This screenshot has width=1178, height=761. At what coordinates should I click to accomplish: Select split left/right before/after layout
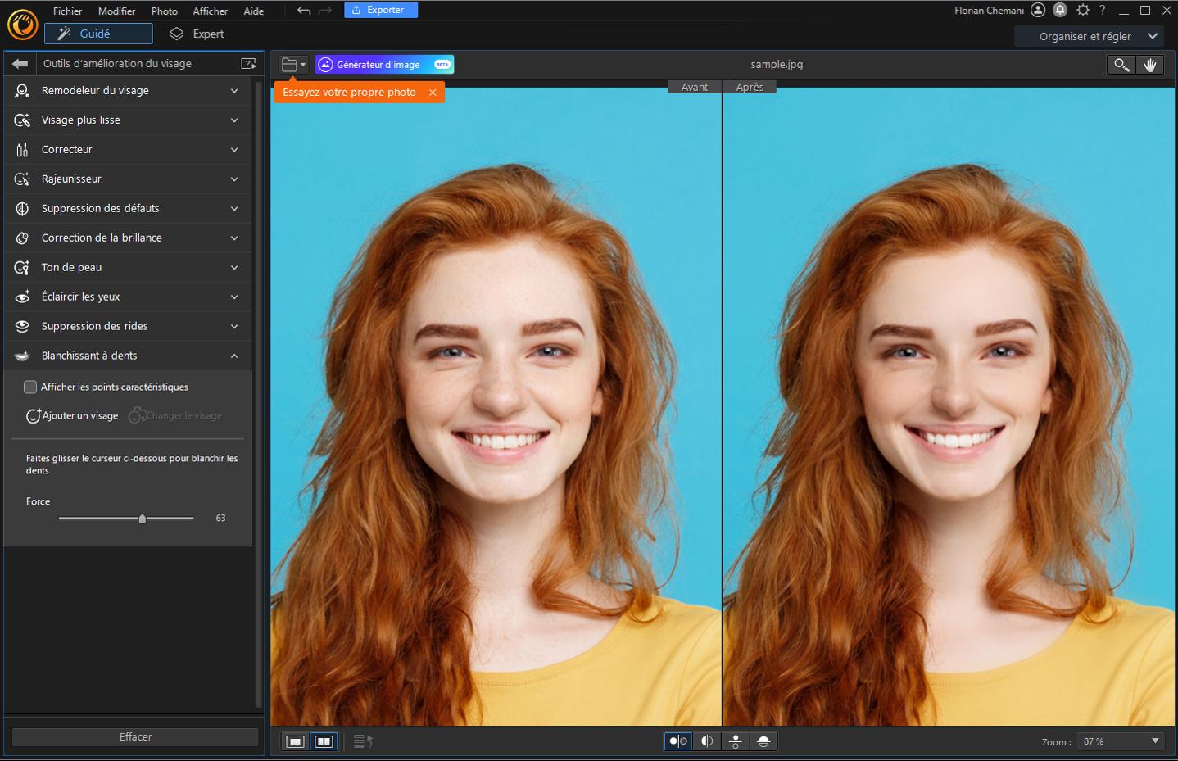point(707,741)
